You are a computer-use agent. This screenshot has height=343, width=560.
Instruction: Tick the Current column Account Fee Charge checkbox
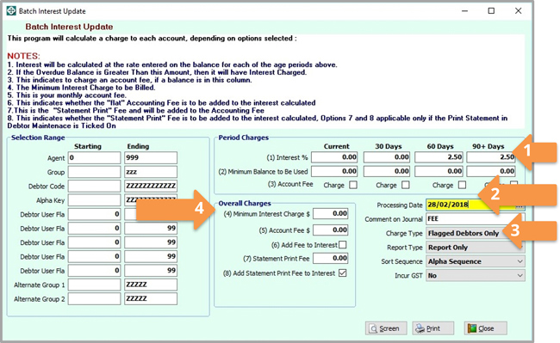click(x=353, y=185)
